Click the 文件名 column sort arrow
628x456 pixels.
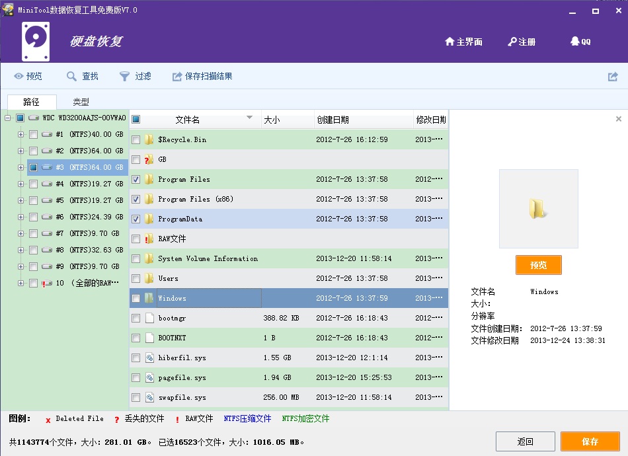(249, 117)
